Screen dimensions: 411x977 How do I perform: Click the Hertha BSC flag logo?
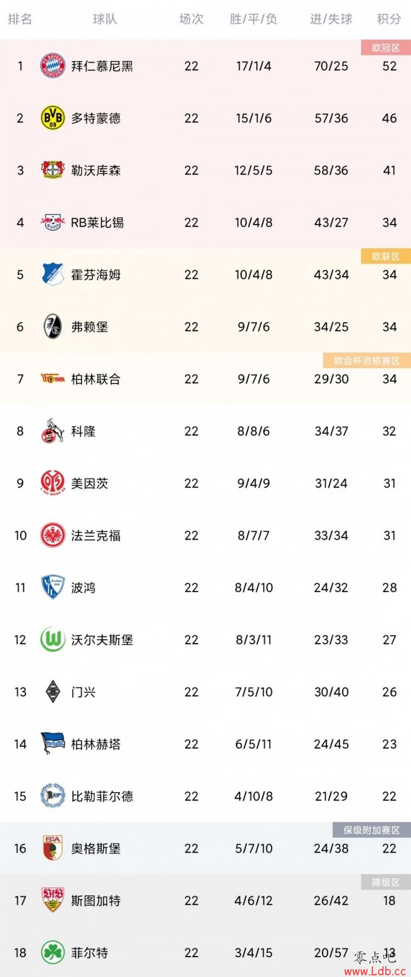tap(53, 744)
